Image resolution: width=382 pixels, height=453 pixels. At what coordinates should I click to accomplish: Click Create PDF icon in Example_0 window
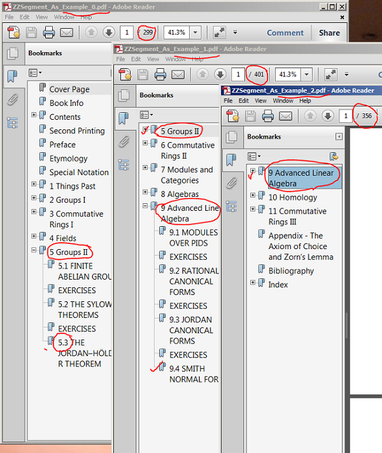(13, 32)
